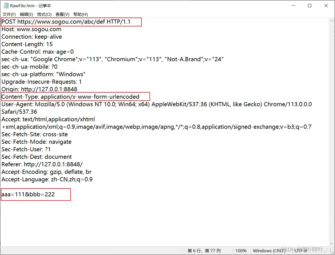Click the 'Sec-Fetch-Site: cross-site' line
This screenshot has height=255, width=335.
(x=35, y=134)
